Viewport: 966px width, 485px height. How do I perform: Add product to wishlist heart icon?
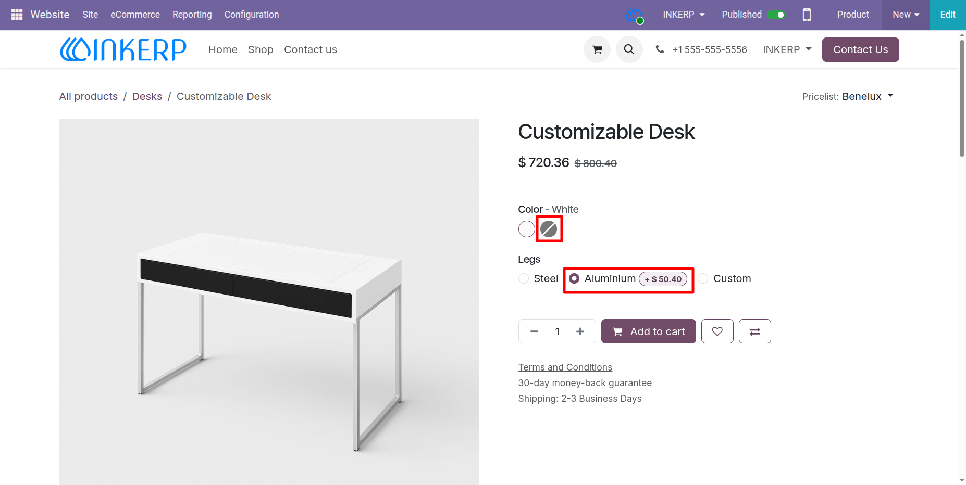[x=717, y=331]
